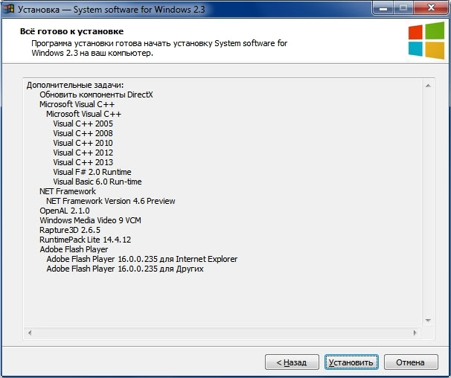451x378 pixels.
Task: Click 'Visual C++ 2013' line
Action: click(83, 162)
